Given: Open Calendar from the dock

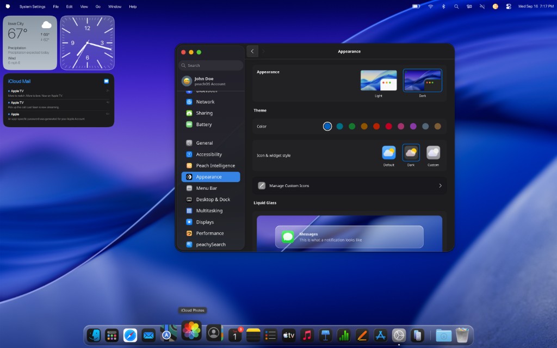Looking at the screenshot, I should coord(235,335).
